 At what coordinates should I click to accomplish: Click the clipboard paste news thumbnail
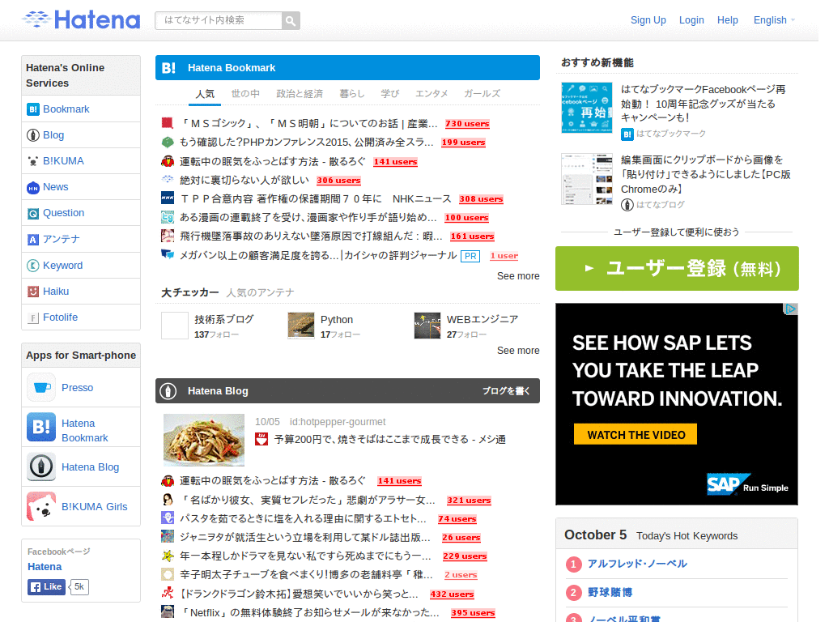coord(587,179)
